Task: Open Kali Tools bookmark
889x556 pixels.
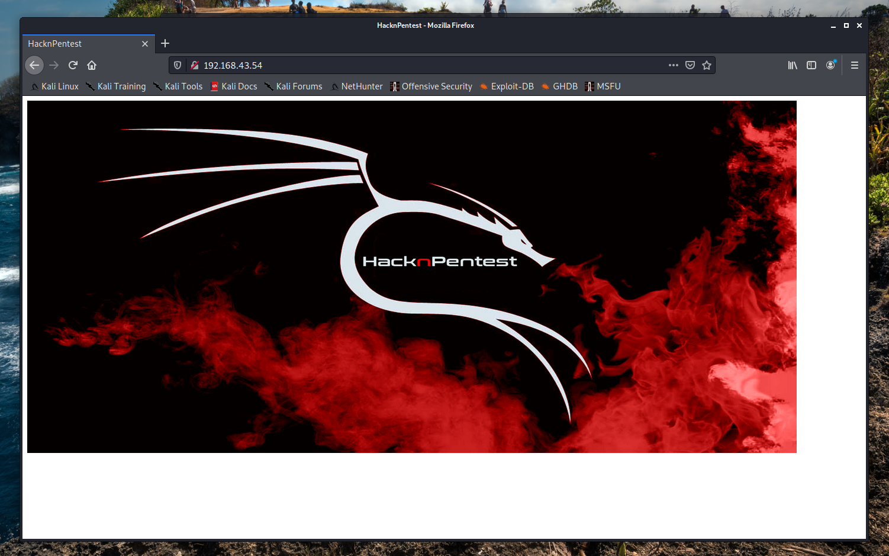Action: click(178, 86)
